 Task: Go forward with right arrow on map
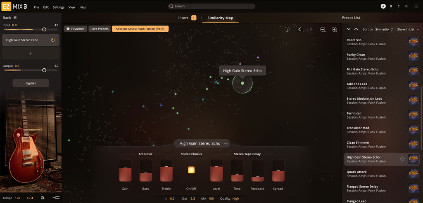[311, 29]
